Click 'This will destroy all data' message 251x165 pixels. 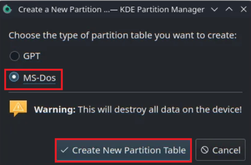[160, 110]
